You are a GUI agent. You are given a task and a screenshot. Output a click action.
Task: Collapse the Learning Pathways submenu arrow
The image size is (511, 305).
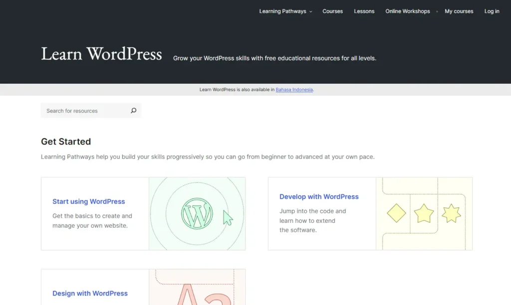tap(310, 11)
